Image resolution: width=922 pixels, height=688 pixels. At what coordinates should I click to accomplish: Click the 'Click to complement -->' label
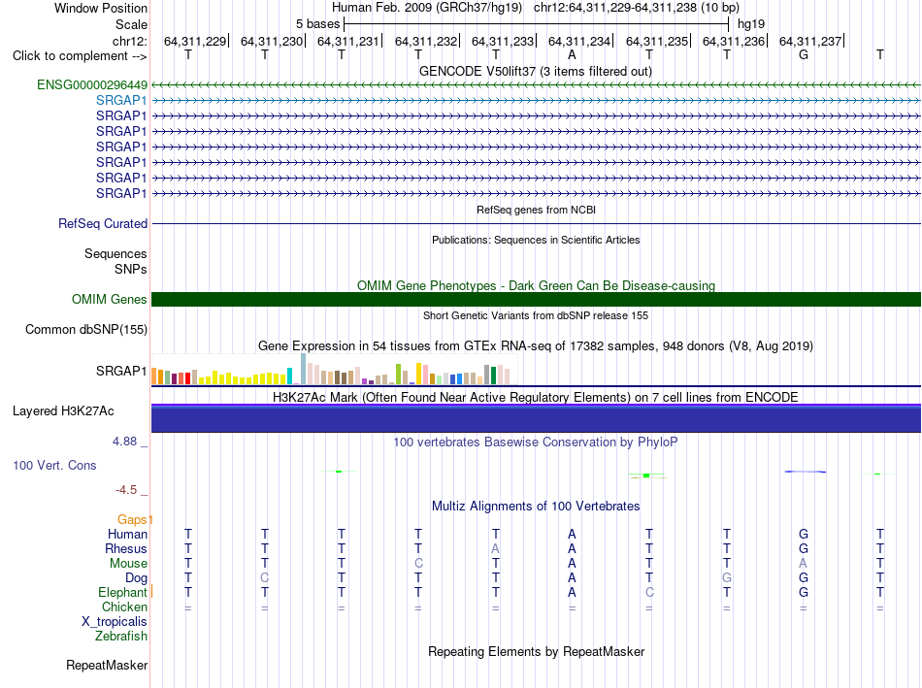80,56
